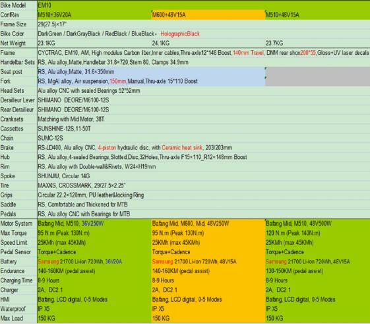Select the gray cell beside Seat post
The width and height of the screenshot is (370, 324).
point(318,72)
